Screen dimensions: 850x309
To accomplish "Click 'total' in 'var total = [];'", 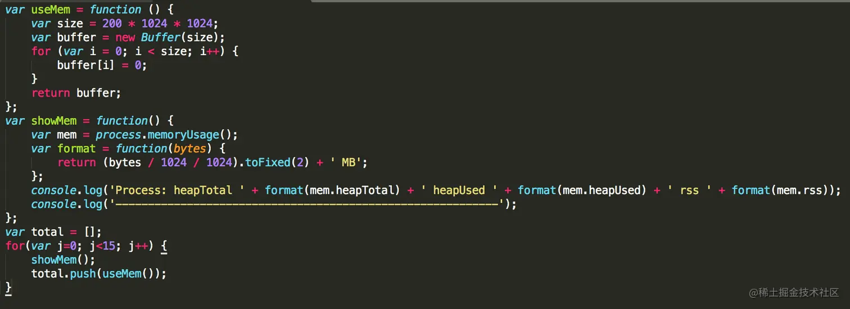I will pyautogui.click(x=47, y=232).
